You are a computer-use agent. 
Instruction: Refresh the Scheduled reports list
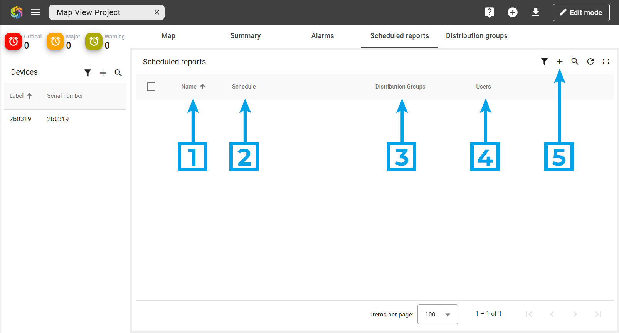[x=590, y=62]
